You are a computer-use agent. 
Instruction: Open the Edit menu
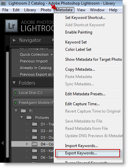[16, 10]
